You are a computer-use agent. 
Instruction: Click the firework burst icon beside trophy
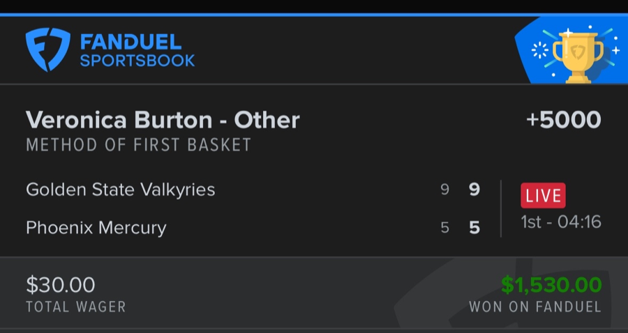pyautogui.click(x=540, y=50)
